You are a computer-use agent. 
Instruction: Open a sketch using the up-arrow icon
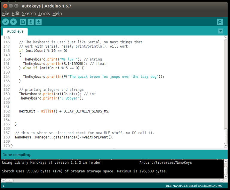31,22
